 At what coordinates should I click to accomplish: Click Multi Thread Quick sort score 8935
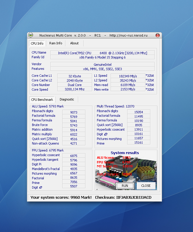click(139, 125)
